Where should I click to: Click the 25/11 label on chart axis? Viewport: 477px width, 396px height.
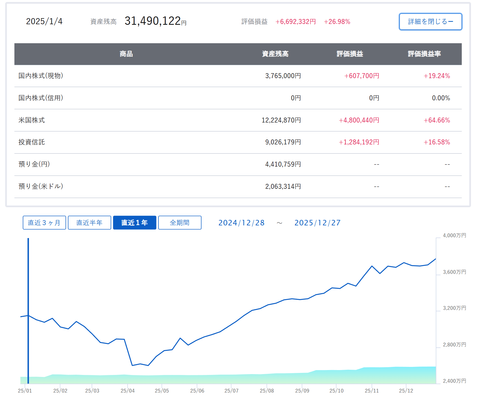tap(372, 391)
